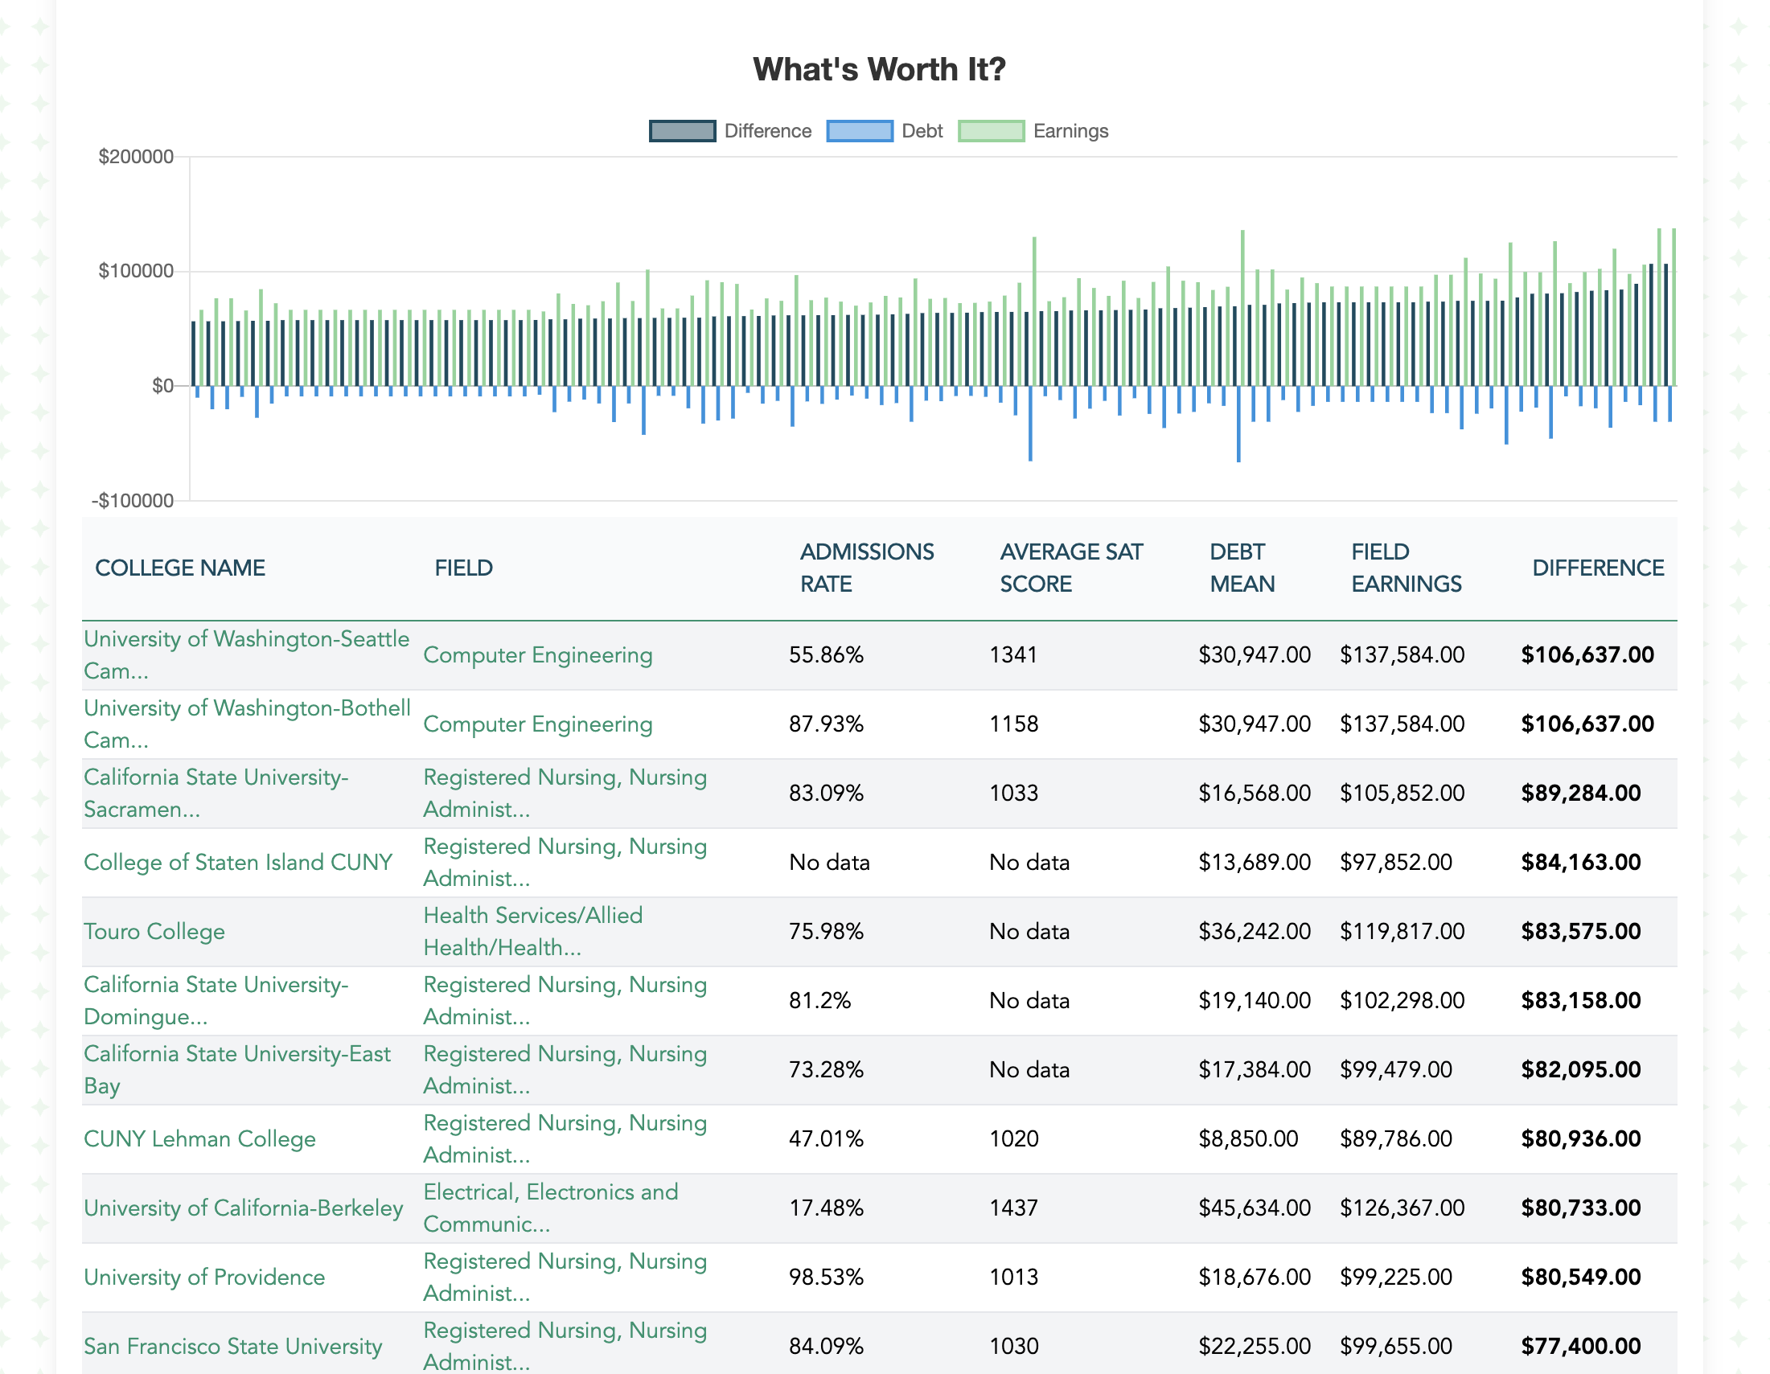Click the $200000 y-axis label
This screenshot has width=1770, height=1374.
point(135,156)
